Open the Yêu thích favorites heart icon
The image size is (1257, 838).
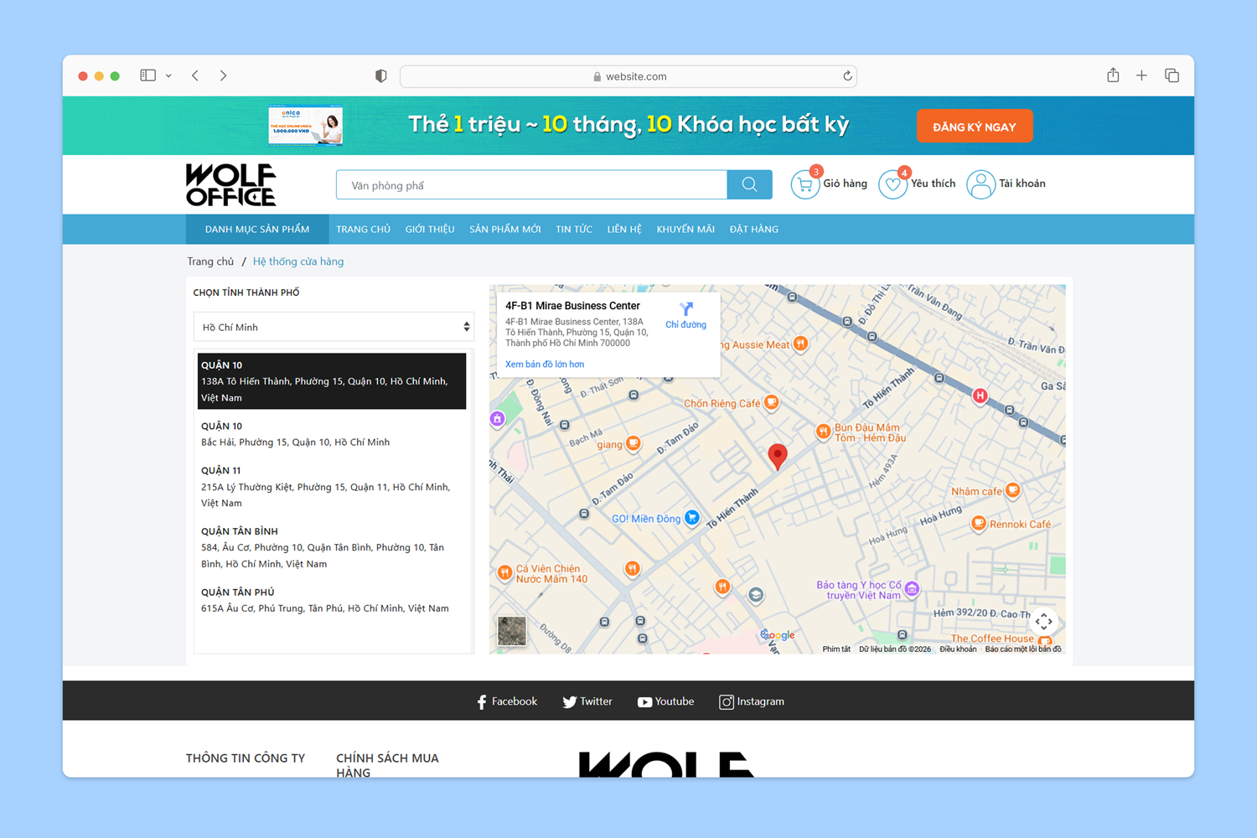pyautogui.click(x=892, y=184)
